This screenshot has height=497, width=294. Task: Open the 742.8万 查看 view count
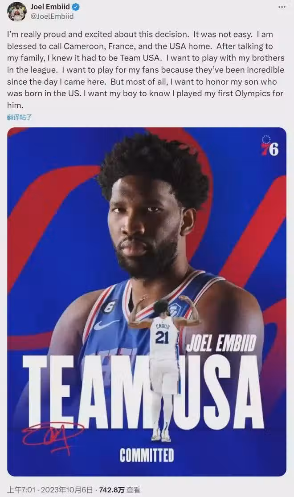(119, 490)
